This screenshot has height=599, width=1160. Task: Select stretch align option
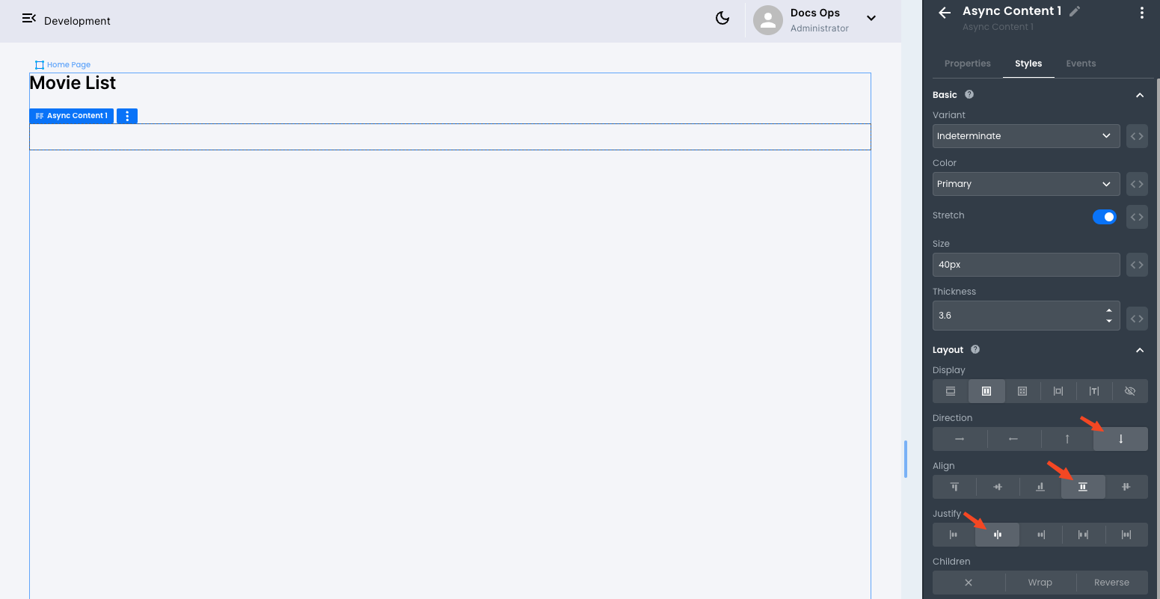pos(1082,487)
